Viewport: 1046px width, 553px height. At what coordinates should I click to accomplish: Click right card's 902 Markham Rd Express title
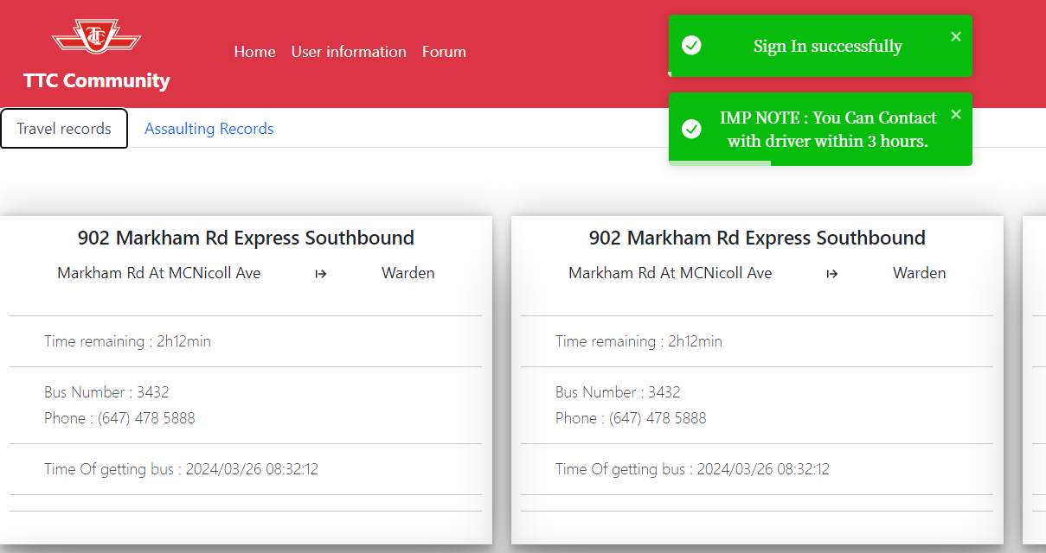coord(757,238)
